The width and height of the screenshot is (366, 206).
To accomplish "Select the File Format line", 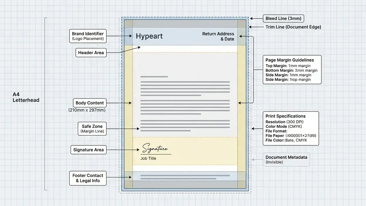I will point(276,131).
